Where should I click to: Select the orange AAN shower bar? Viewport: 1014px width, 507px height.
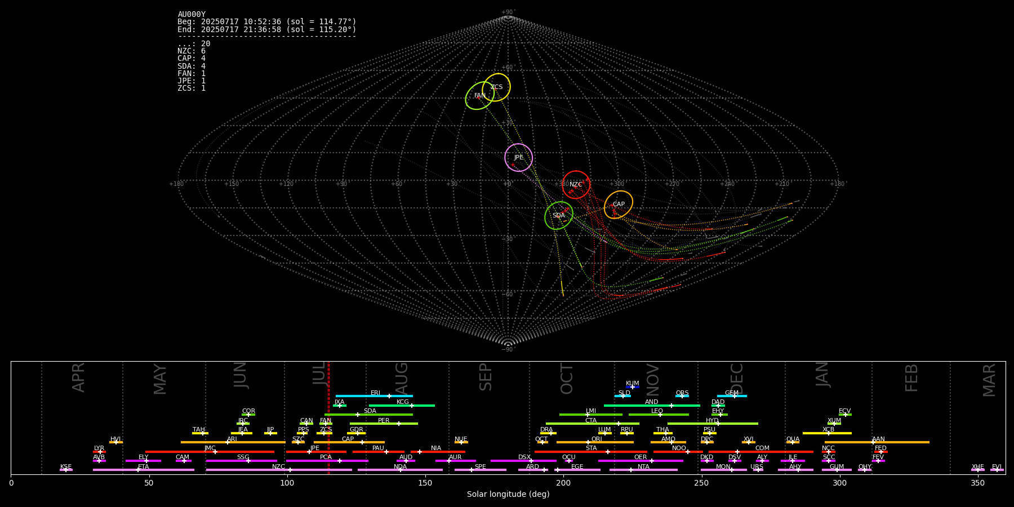coord(877,442)
